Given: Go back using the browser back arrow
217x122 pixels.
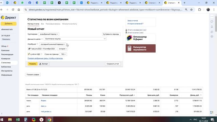Looking at the screenshot, I should 1,10.
